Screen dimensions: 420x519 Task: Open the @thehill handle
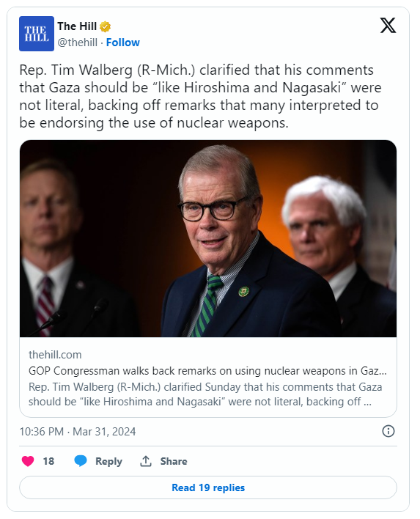pyautogui.click(x=78, y=43)
